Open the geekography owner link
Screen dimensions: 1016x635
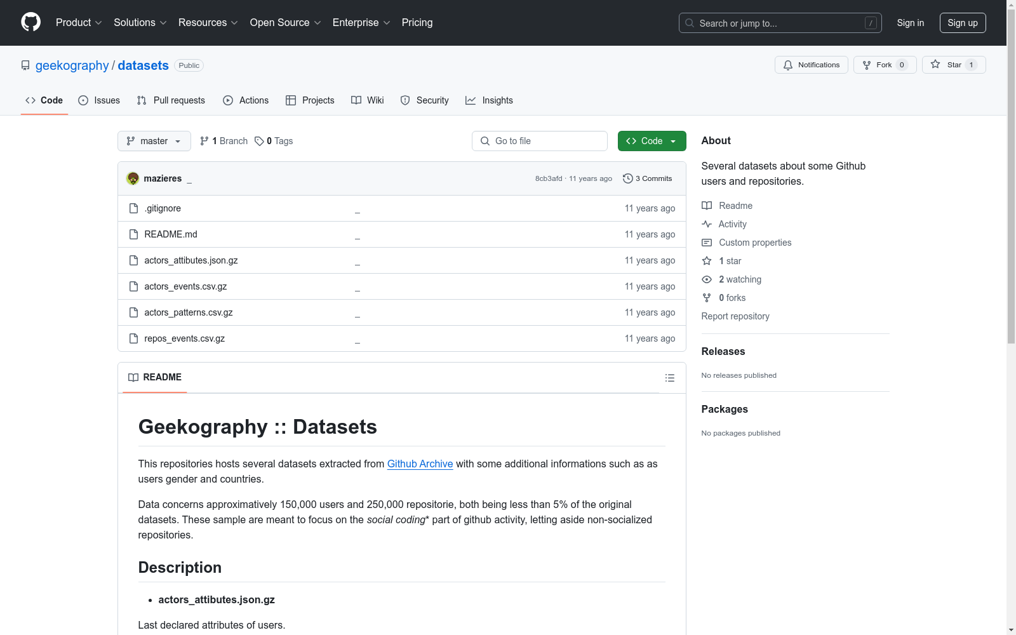click(x=72, y=65)
